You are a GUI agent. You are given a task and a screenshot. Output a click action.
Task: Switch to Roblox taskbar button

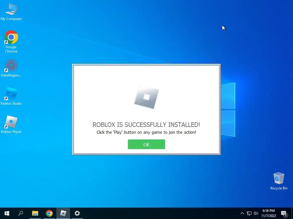[63, 213]
